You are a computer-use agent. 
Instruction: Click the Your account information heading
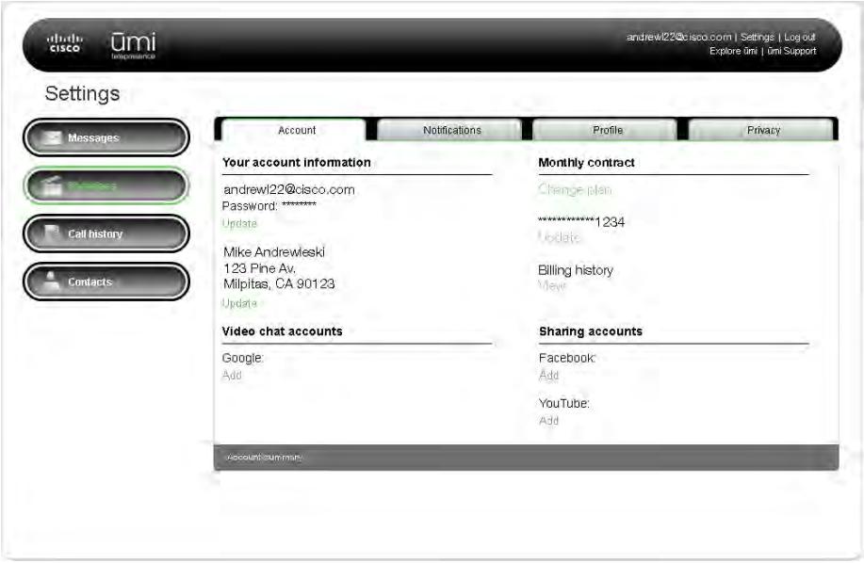[x=297, y=162]
